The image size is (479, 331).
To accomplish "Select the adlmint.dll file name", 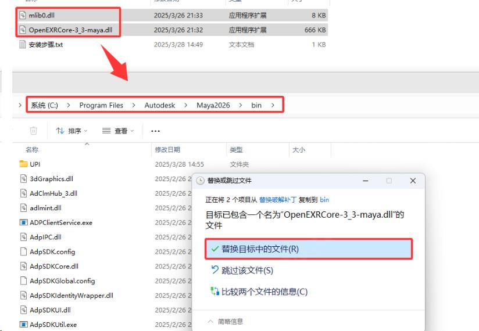I will [x=45, y=208].
